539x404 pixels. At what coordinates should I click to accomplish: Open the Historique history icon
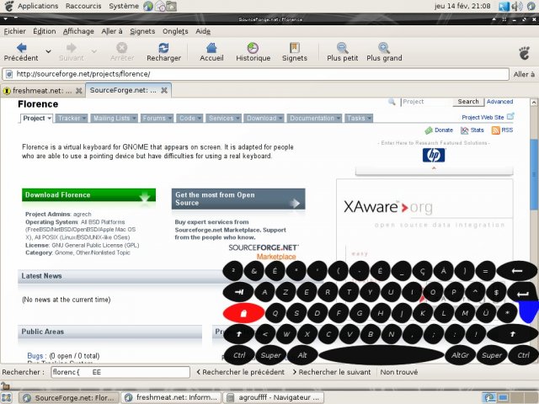pos(253,48)
